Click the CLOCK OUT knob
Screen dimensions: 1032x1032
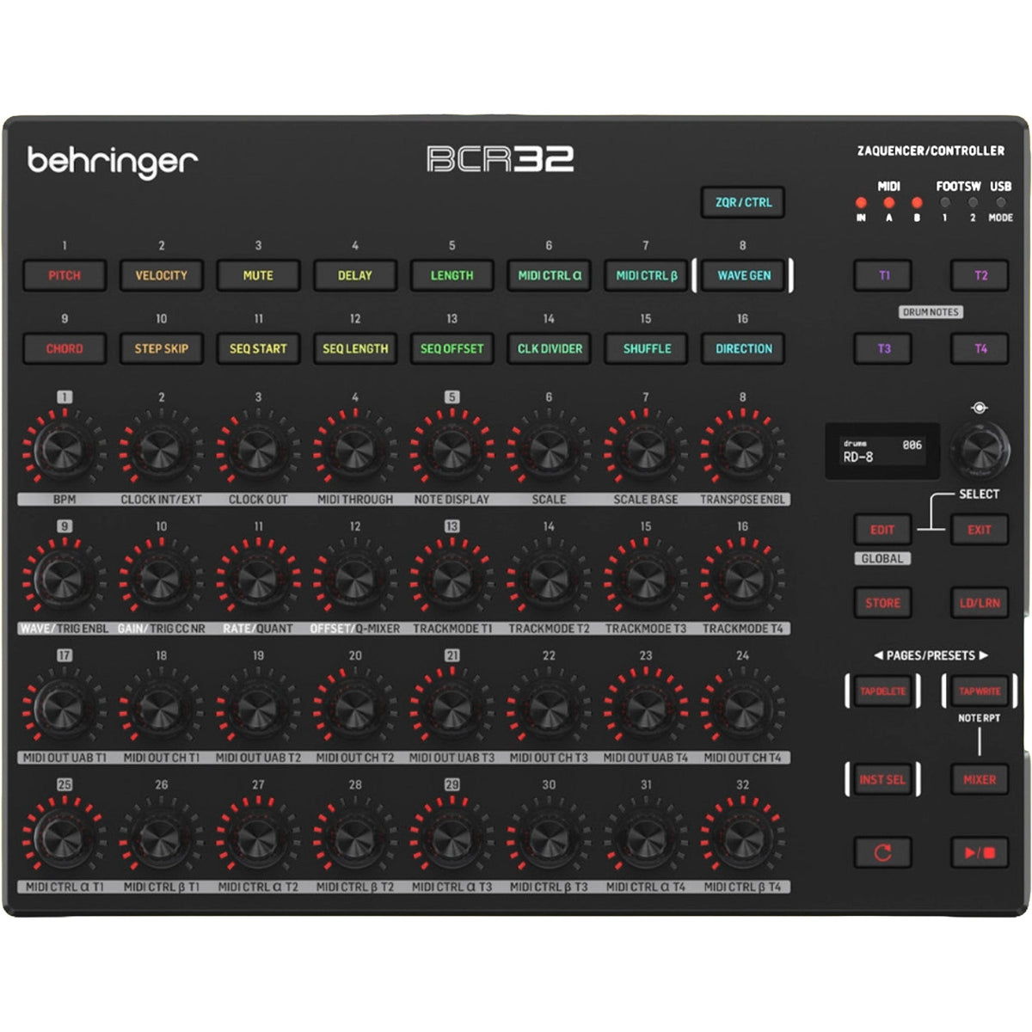point(257,449)
